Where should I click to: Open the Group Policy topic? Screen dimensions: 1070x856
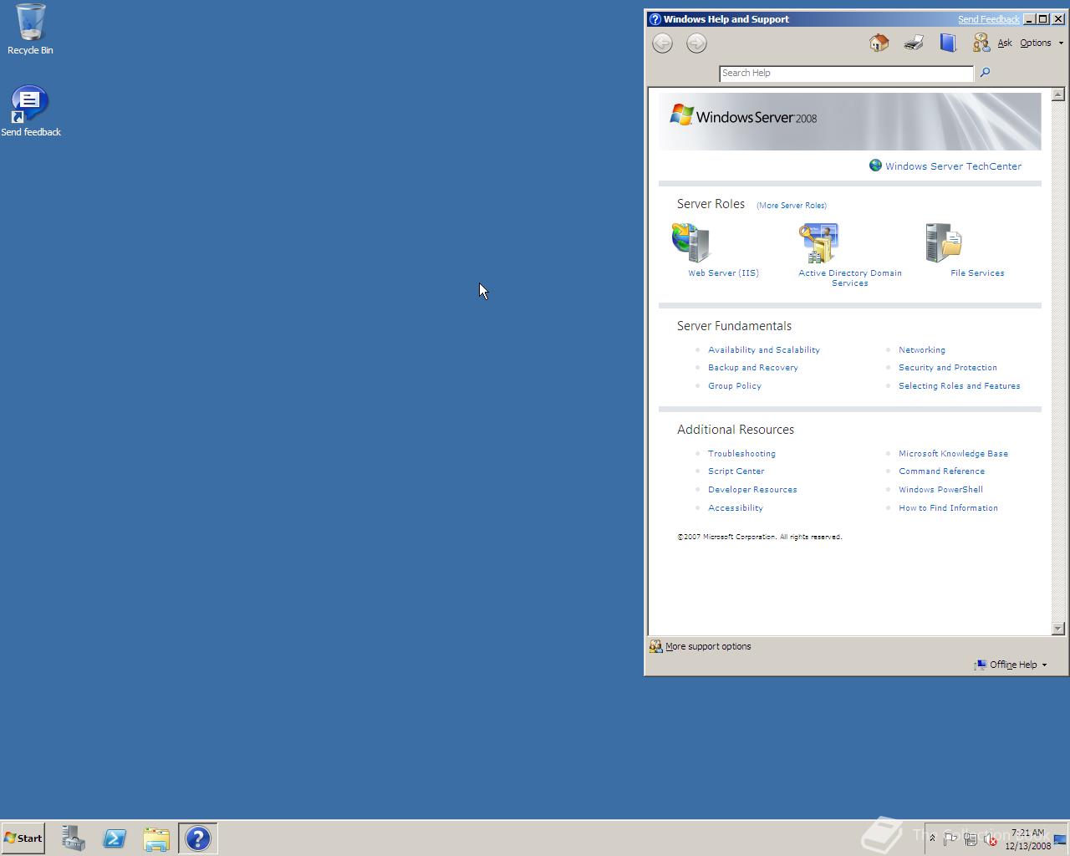[734, 386]
